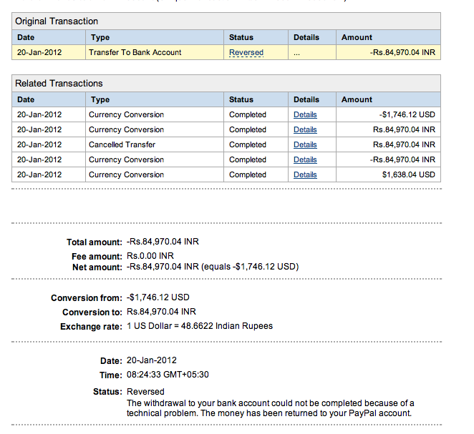Click the Type column header under Related Transactions
This screenshot has width=474, height=434.
(x=101, y=99)
